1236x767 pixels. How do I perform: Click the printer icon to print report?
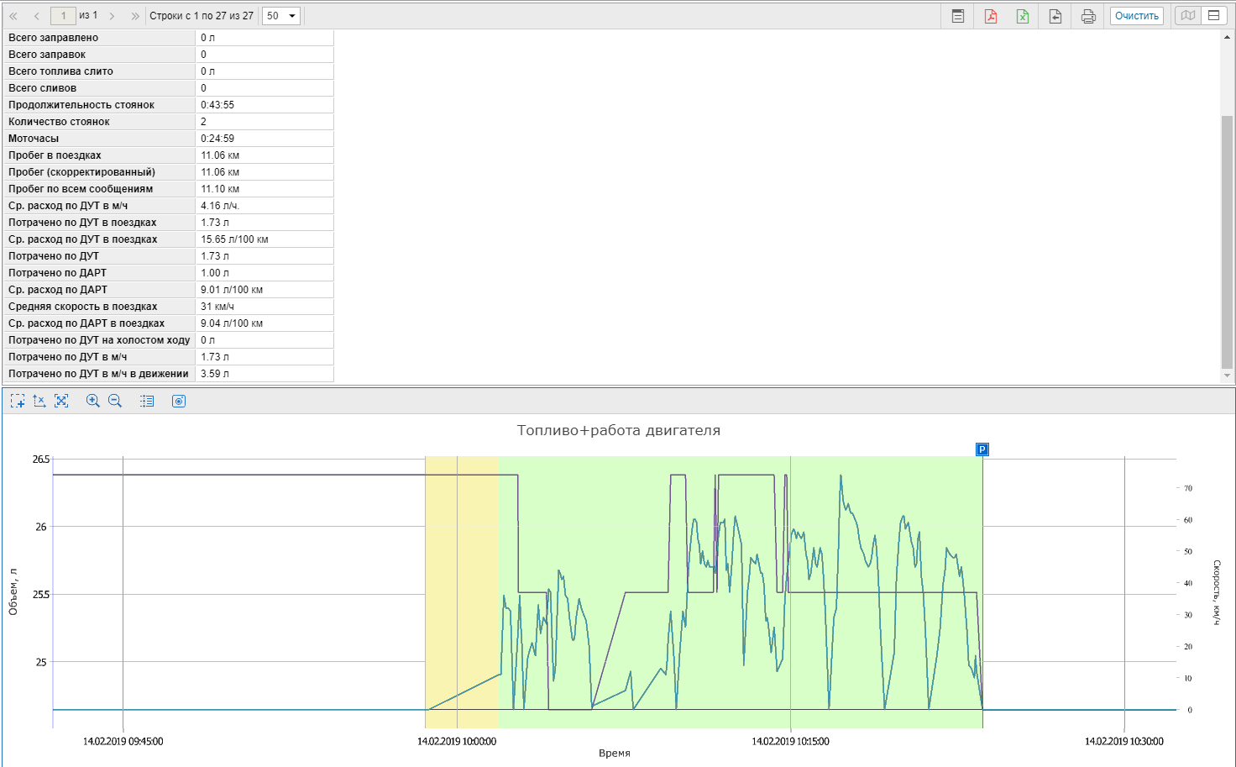point(1088,16)
